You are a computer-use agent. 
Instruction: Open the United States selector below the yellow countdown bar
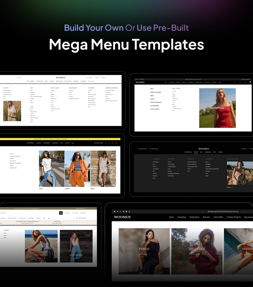pos(98,143)
